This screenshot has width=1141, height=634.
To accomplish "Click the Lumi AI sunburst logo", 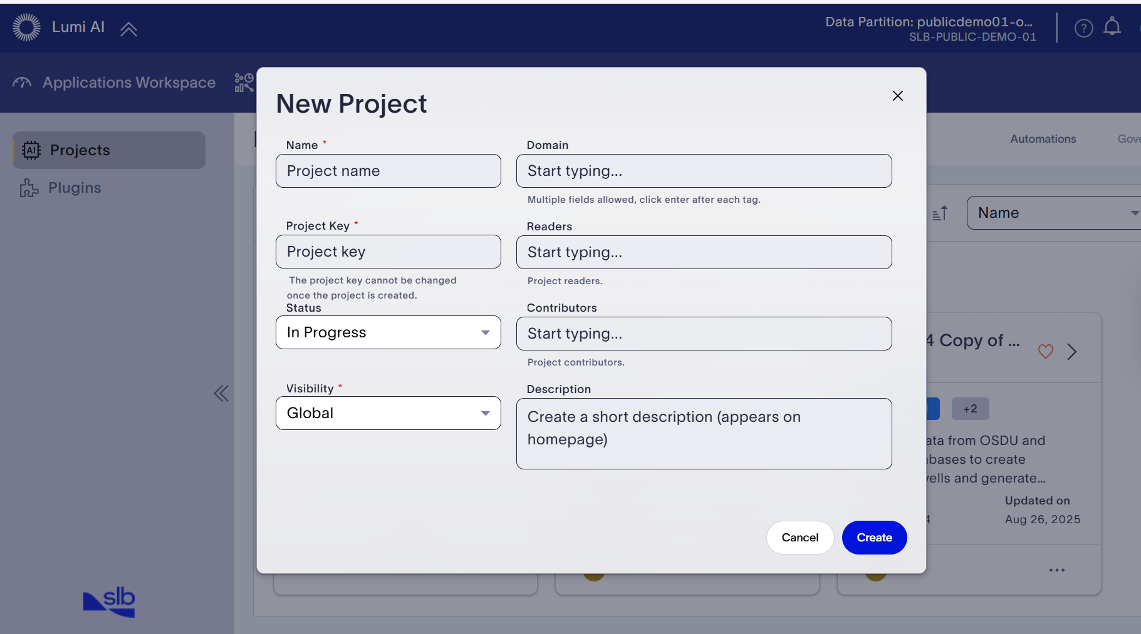I will coord(26,27).
